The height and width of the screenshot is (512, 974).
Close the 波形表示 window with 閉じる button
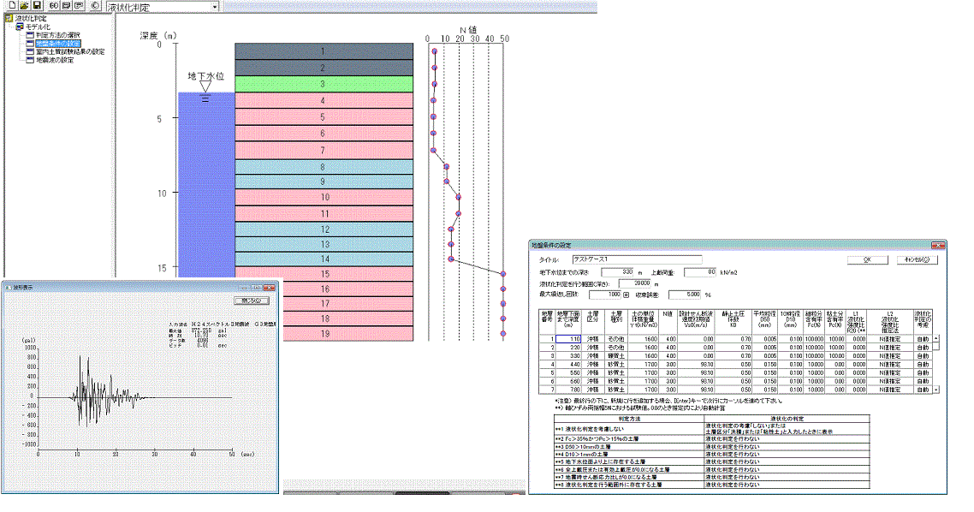point(252,301)
